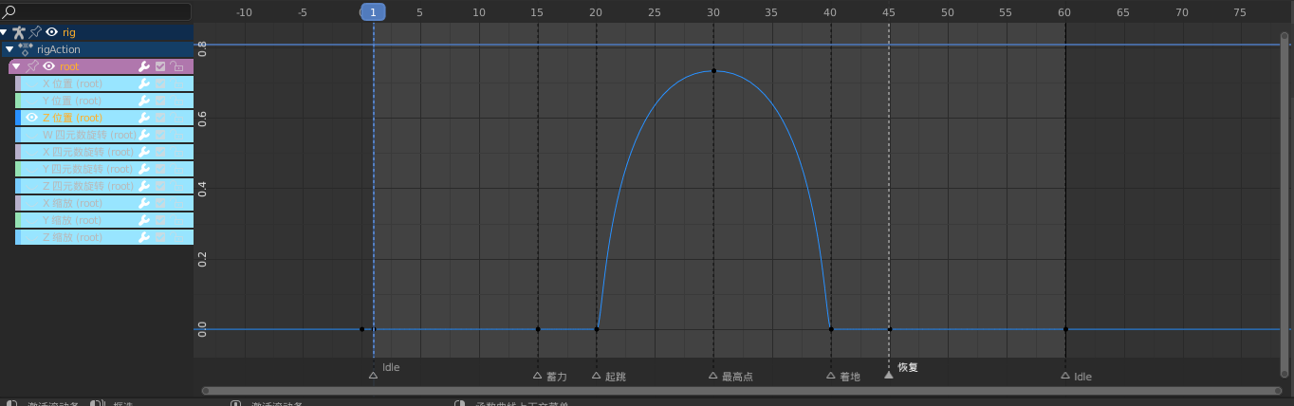This screenshot has width=1294, height=406.
Task: Select the 起跳 marker
Action: coord(596,376)
